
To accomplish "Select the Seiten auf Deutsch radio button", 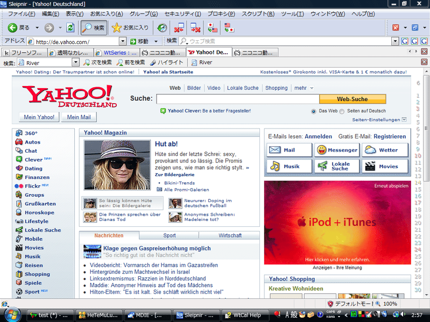I will tap(342, 111).
